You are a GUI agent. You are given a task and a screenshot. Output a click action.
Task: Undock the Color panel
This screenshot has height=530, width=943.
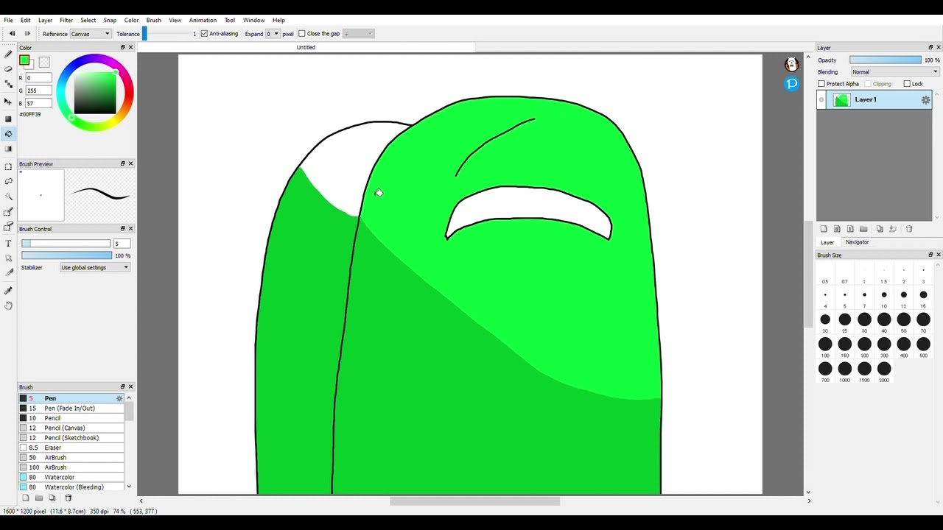(x=123, y=47)
